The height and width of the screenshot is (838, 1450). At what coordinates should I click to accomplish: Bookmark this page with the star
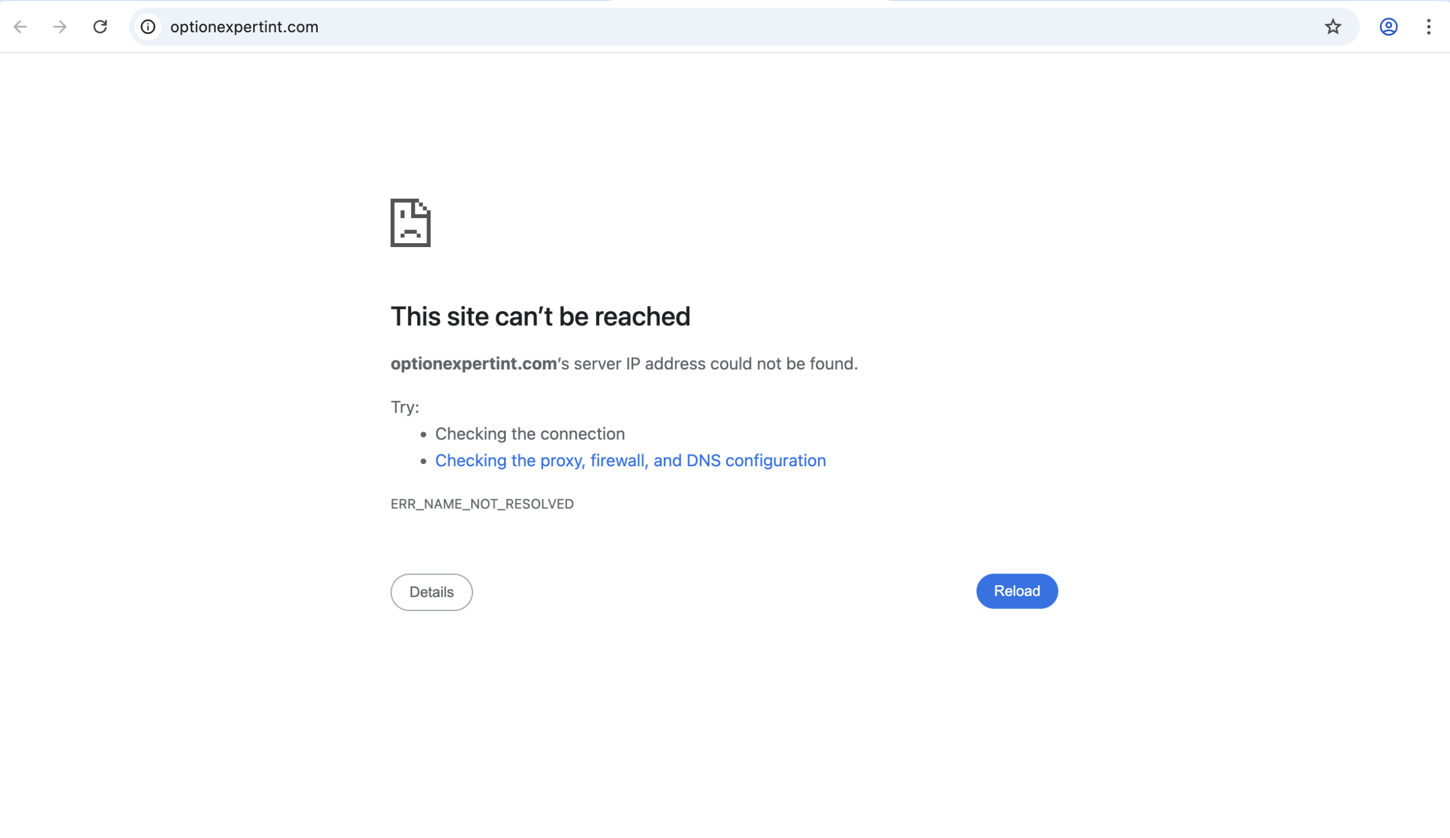[1332, 27]
